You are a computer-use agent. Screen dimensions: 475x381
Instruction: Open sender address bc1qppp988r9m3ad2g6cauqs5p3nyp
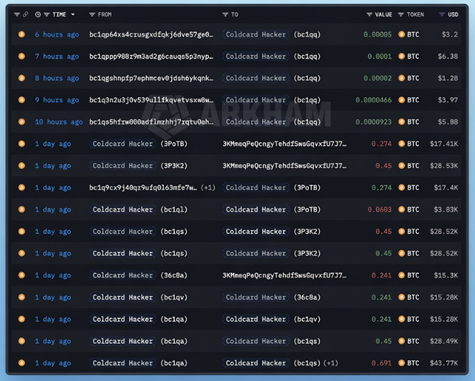coord(151,57)
